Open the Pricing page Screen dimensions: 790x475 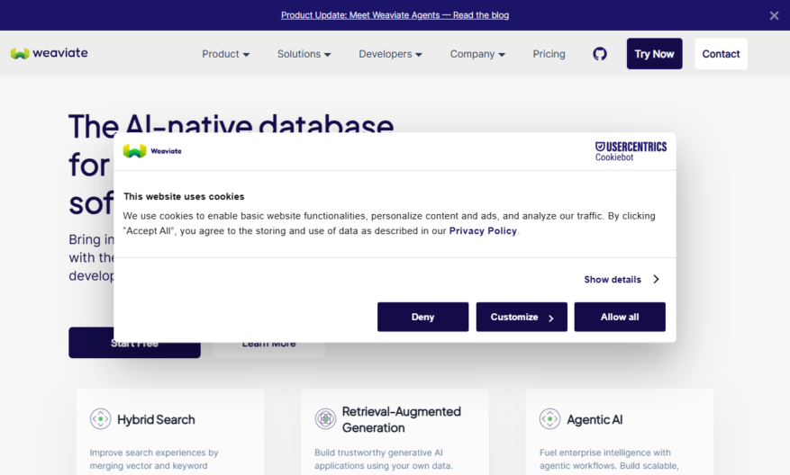549,54
